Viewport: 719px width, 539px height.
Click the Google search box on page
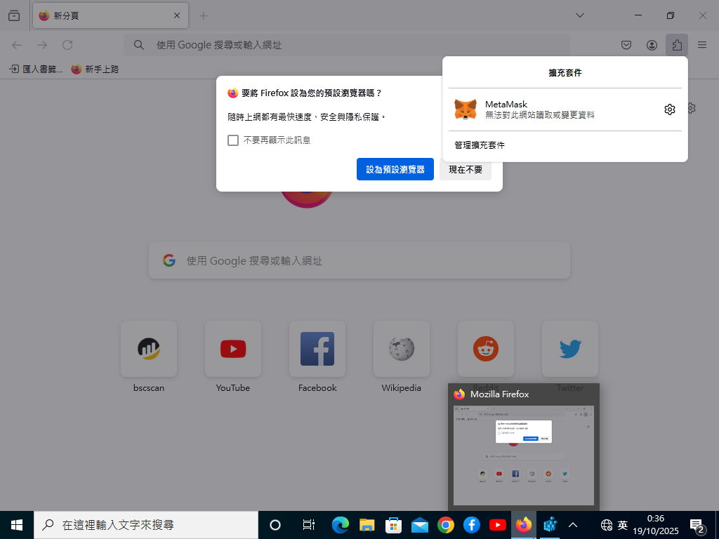[359, 261]
